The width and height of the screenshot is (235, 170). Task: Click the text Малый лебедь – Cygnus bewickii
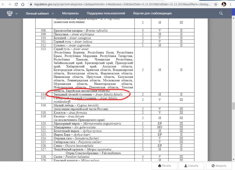[x=76, y=105]
